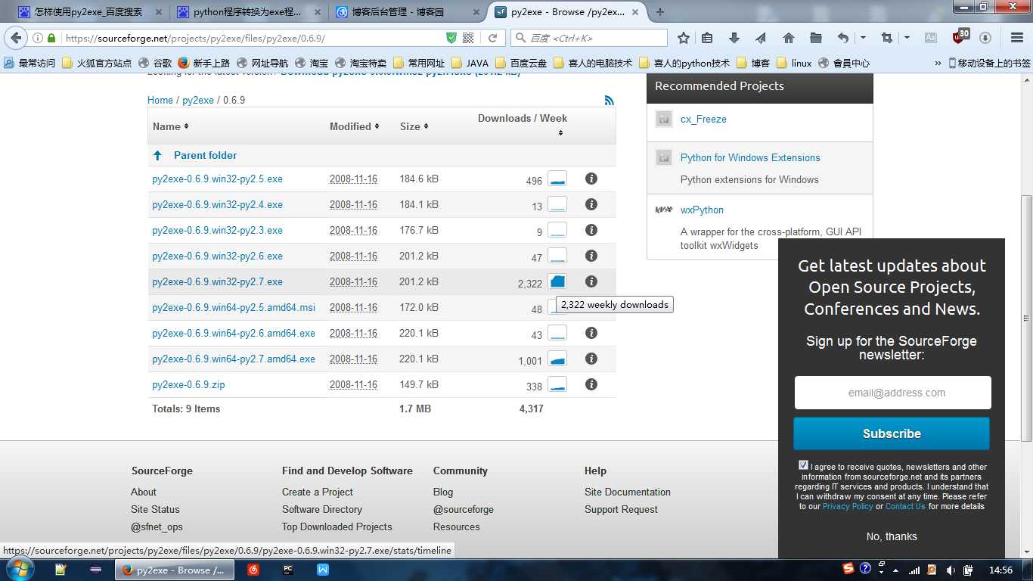Image resolution: width=1033 pixels, height=581 pixels.
Task: Switch to the python程序转换为exe tab
Action: pyautogui.click(x=247, y=12)
